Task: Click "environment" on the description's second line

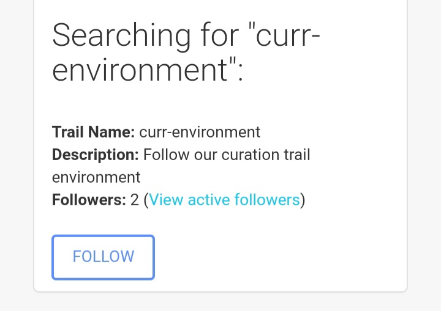Action: [96, 177]
